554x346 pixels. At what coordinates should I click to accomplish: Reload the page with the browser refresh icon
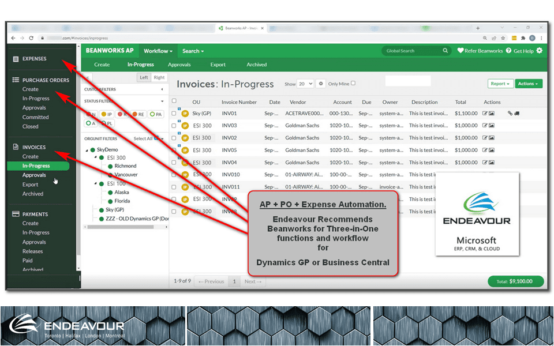click(31, 38)
